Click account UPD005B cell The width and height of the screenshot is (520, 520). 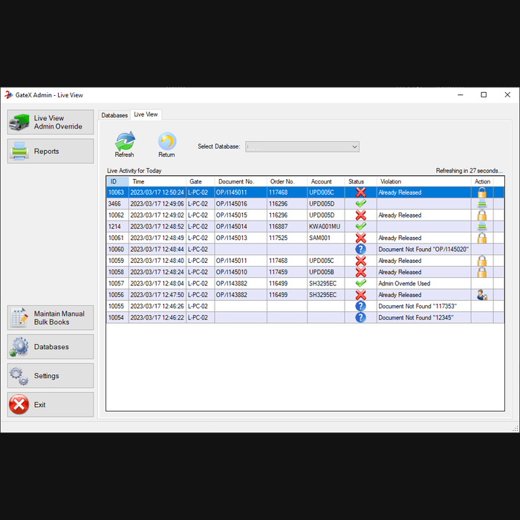(x=326, y=273)
